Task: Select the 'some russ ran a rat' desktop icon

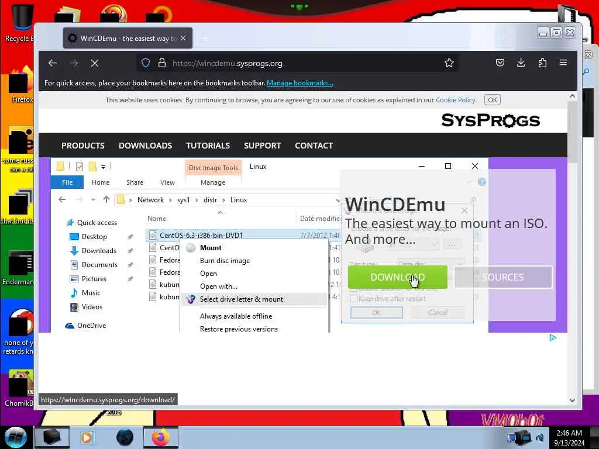Action: [x=18, y=150]
